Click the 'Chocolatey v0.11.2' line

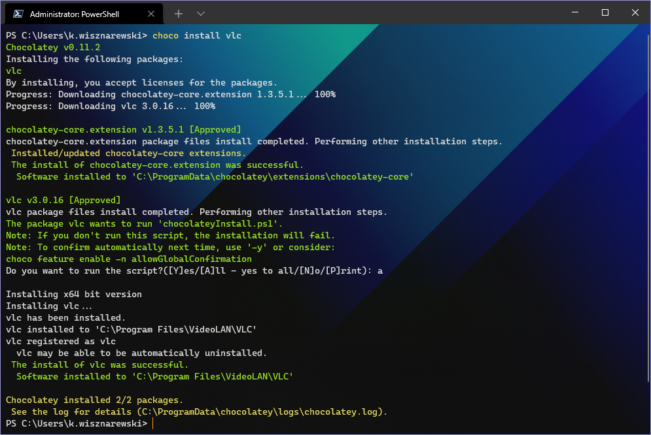point(53,47)
